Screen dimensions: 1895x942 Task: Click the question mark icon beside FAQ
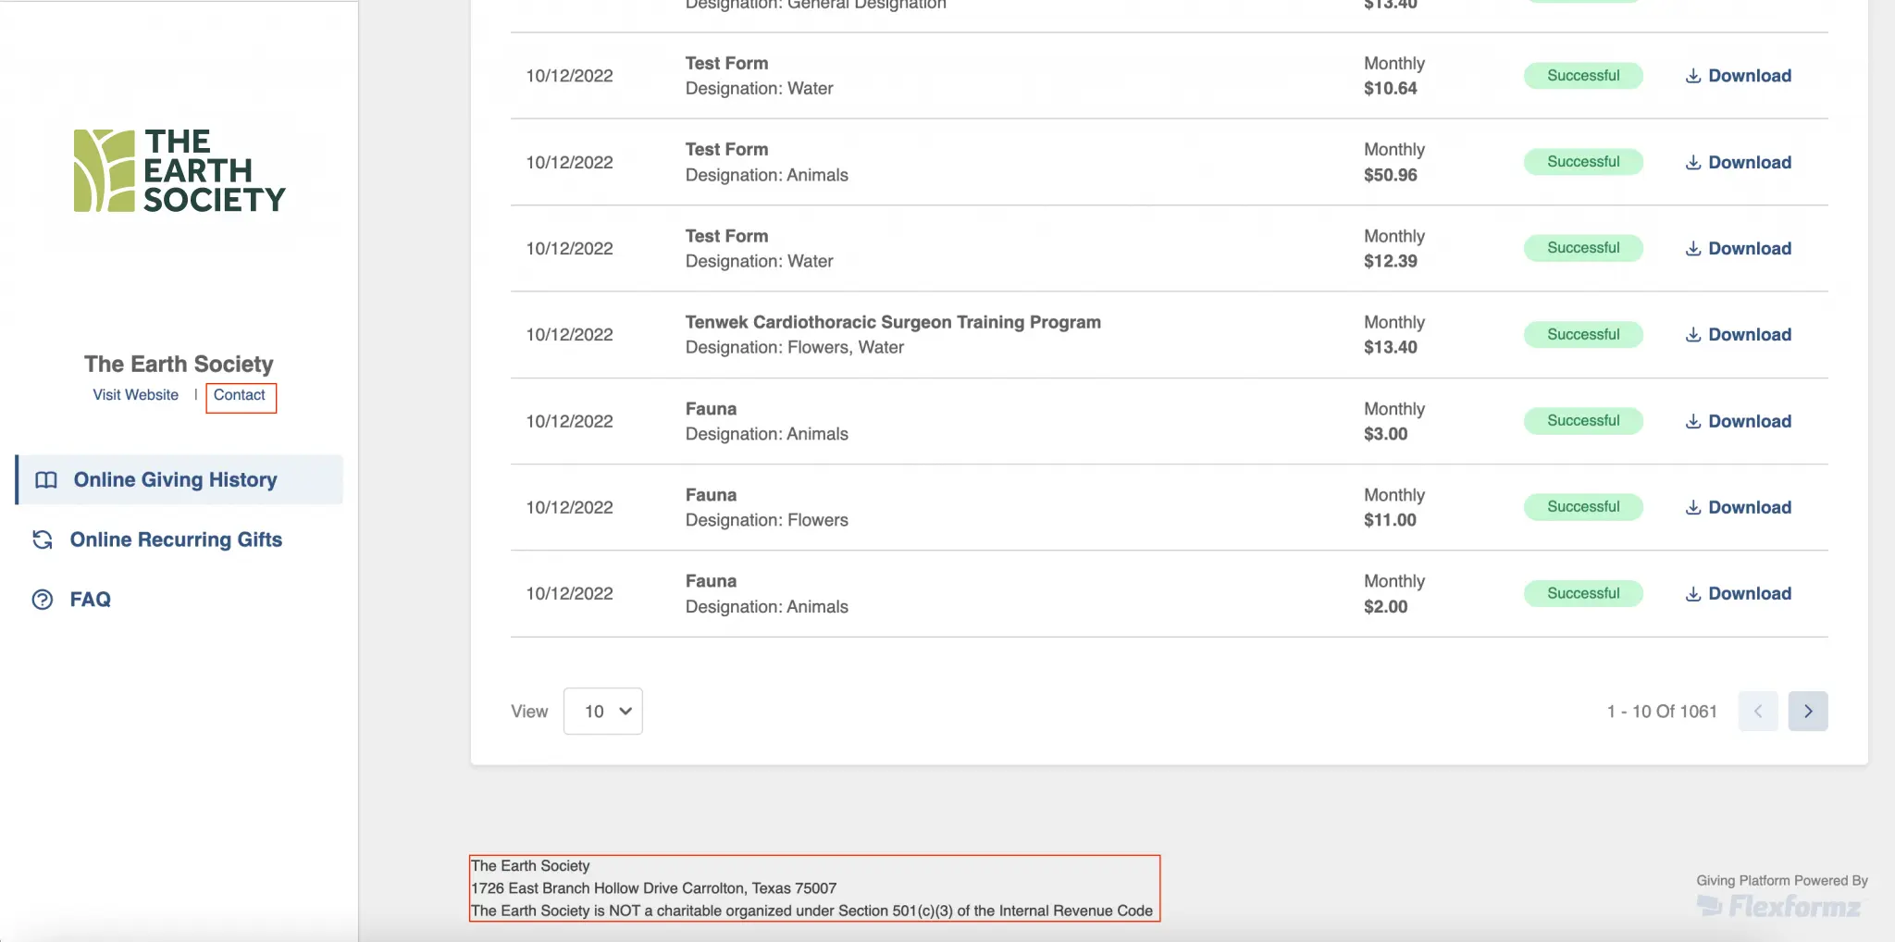click(x=43, y=600)
